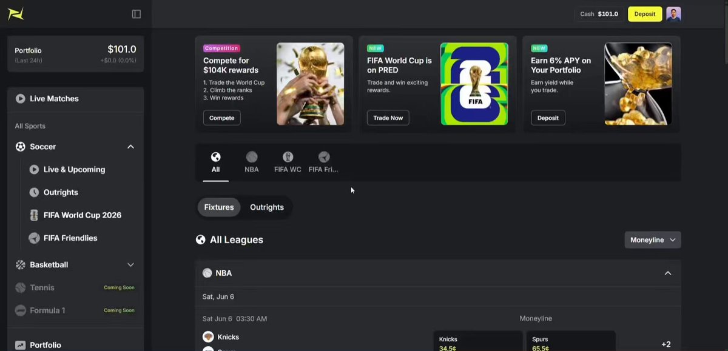The image size is (728, 351).
Task: Click the NBA league basketball icon
Action: (207, 273)
